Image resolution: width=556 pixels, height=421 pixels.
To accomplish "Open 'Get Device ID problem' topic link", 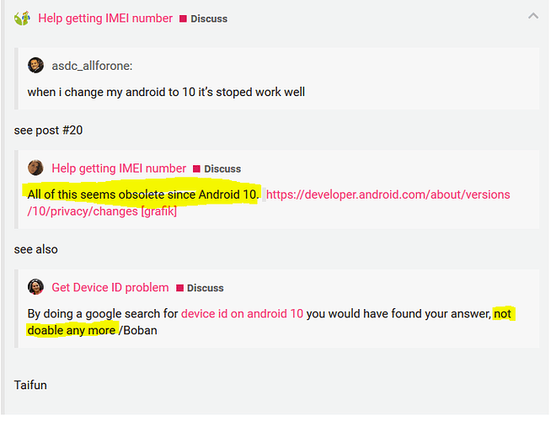I will pyautogui.click(x=110, y=287).
